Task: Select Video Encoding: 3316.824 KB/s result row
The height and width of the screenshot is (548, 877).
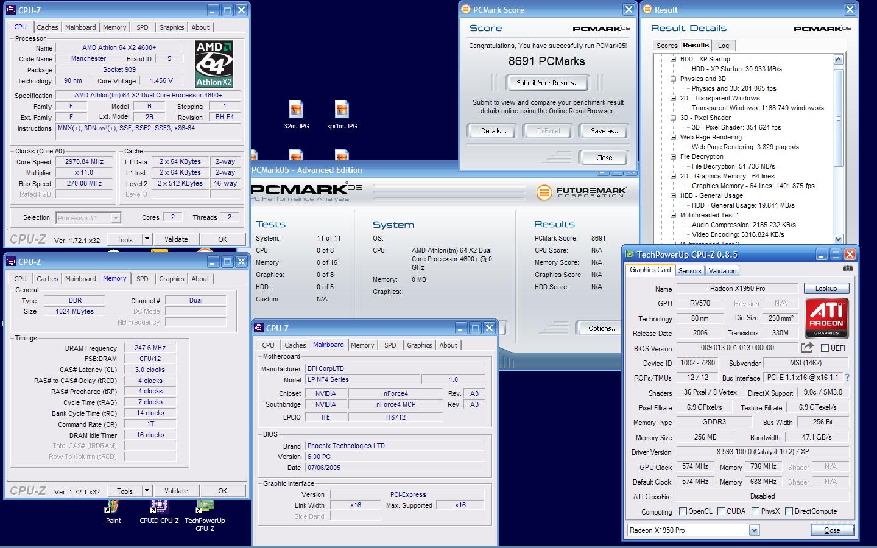Action: pyautogui.click(x=738, y=234)
